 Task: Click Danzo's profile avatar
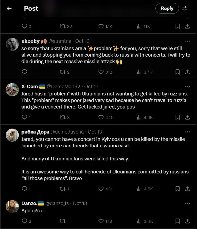[12, 206]
